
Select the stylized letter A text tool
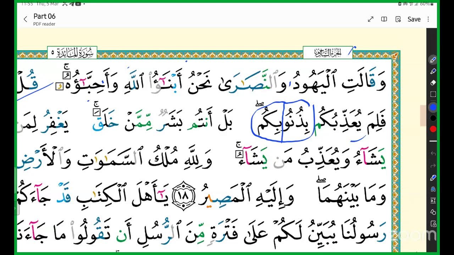(x=433, y=189)
